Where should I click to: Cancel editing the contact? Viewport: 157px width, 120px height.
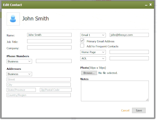click(125, 110)
